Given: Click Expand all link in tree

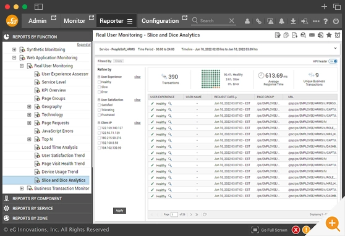Looking at the screenshot, I should coord(83,44).
